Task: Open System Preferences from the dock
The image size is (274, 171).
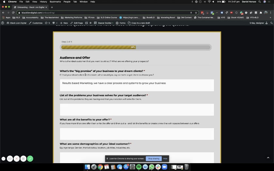Action: tap(132, 167)
